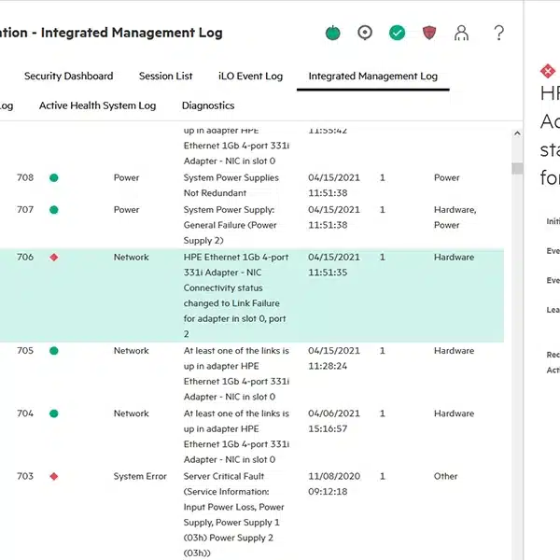Click the green status icon on event 705
This screenshot has width=560, height=560.
coord(53,351)
